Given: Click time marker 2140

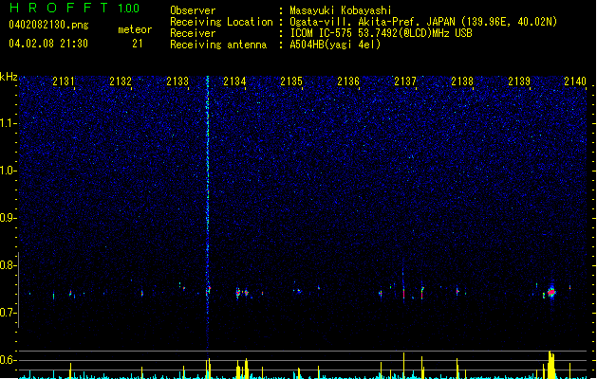Looking at the screenshot, I should click(575, 81).
